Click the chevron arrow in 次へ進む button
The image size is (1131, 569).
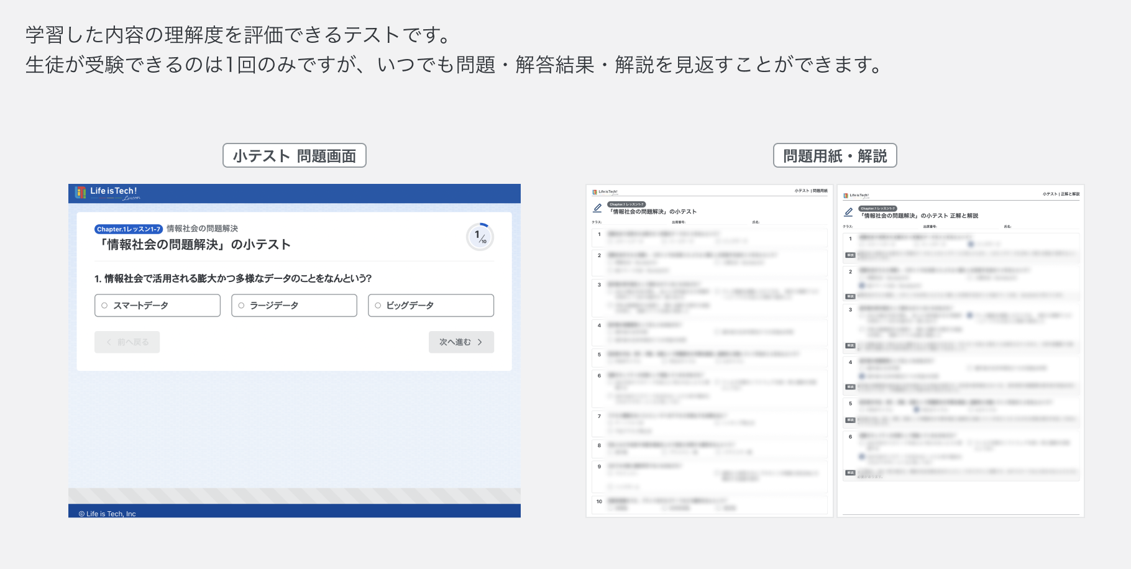pos(480,342)
